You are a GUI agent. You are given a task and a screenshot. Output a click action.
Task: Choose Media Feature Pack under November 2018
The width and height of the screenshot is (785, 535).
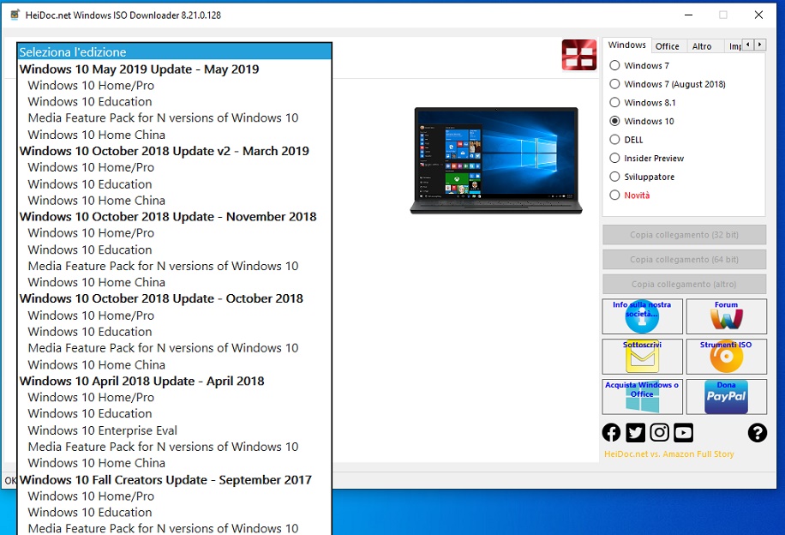(174, 266)
